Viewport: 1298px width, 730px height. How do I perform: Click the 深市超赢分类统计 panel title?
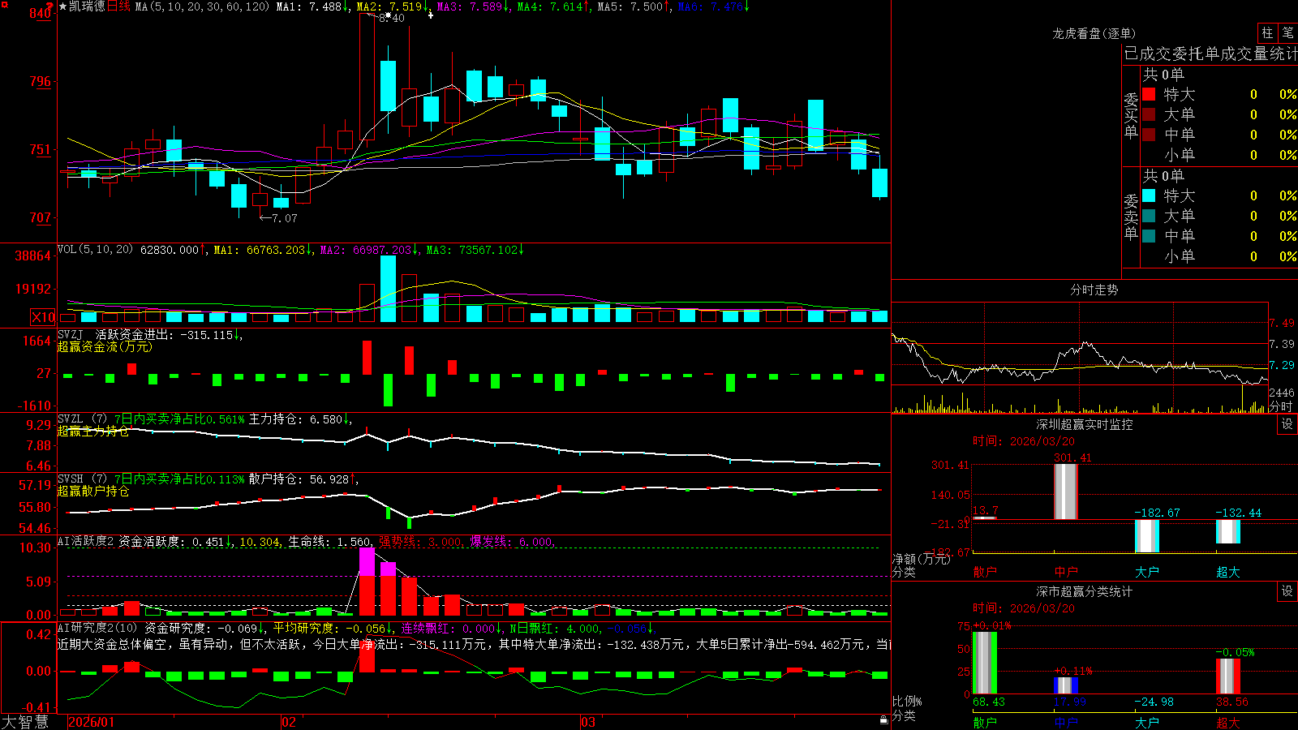[x=1084, y=591]
